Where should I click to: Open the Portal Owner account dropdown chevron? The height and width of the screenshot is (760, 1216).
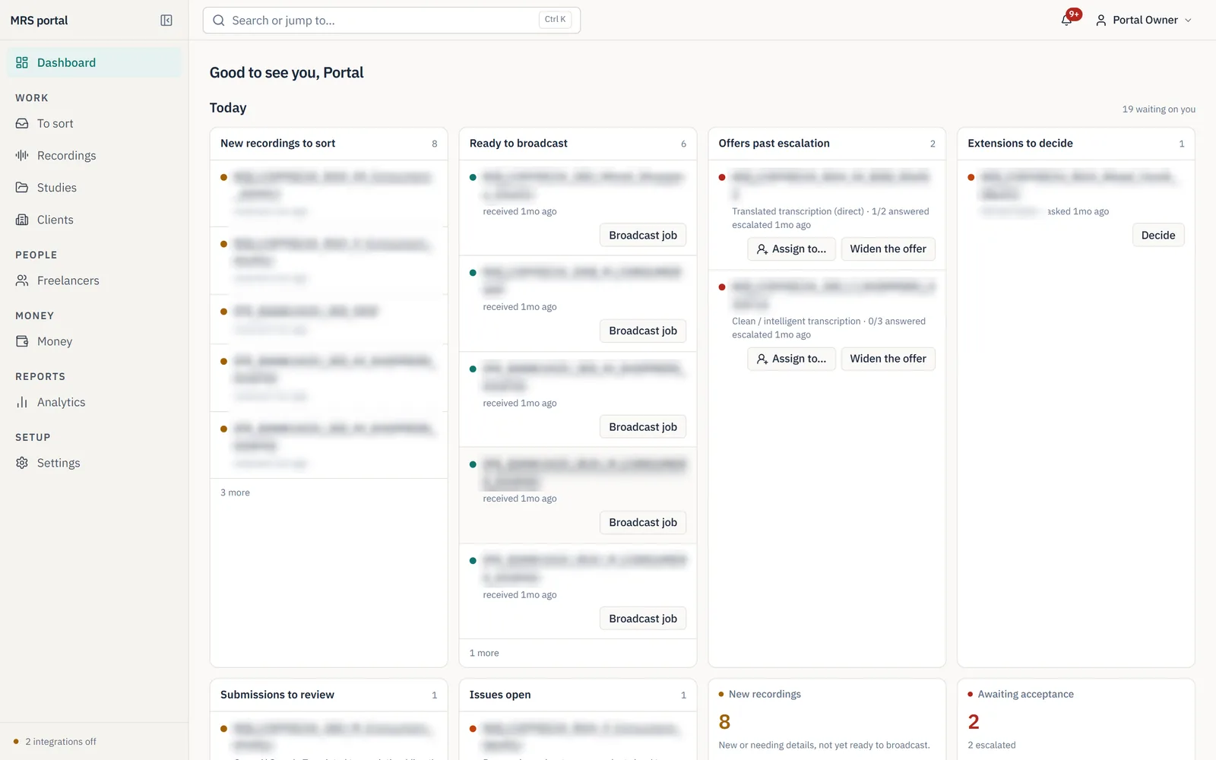pyautogui.click(x=1188, y=21)
